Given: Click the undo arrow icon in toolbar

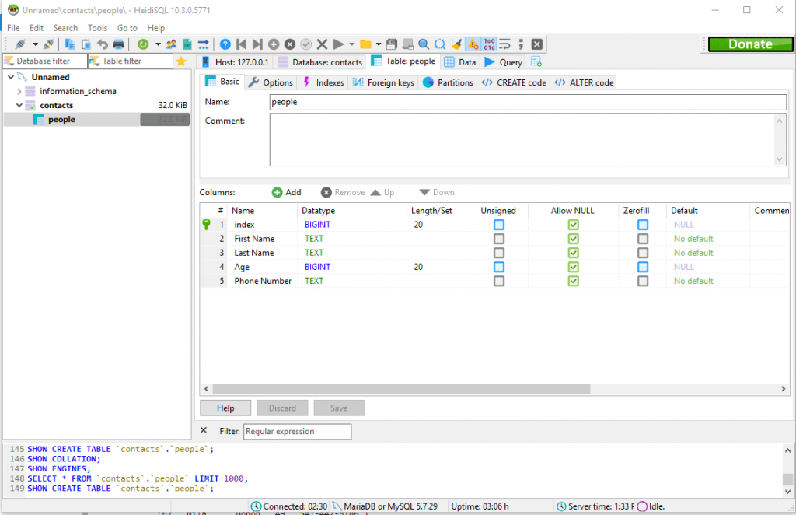Looking at the screenshot, I should coord(103,44).
